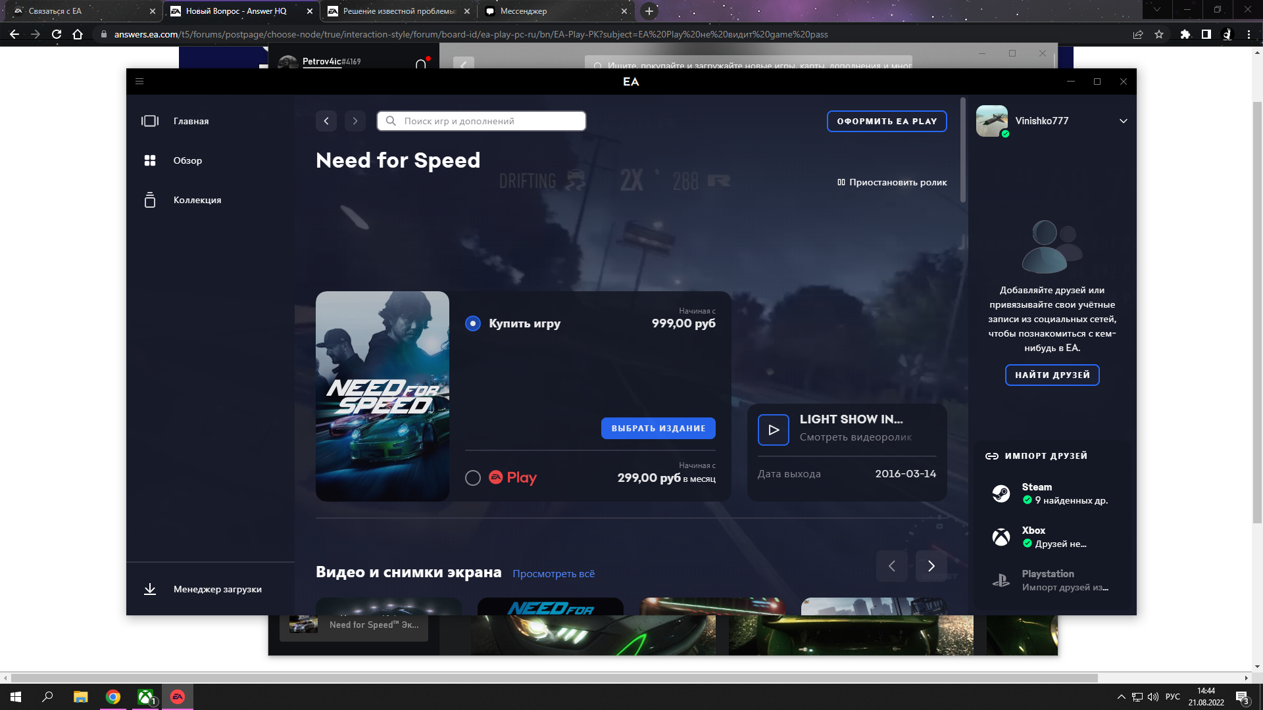Click НАЙТИ ДРУЗЕЙ button
The width and height of the screenshot is (1263, 710).
coord(1052,375)
